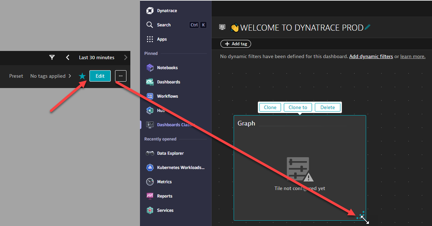Click the Add tag button
Image resolution: width=432 pixels, height=226 pixels.
pos(236,44)
